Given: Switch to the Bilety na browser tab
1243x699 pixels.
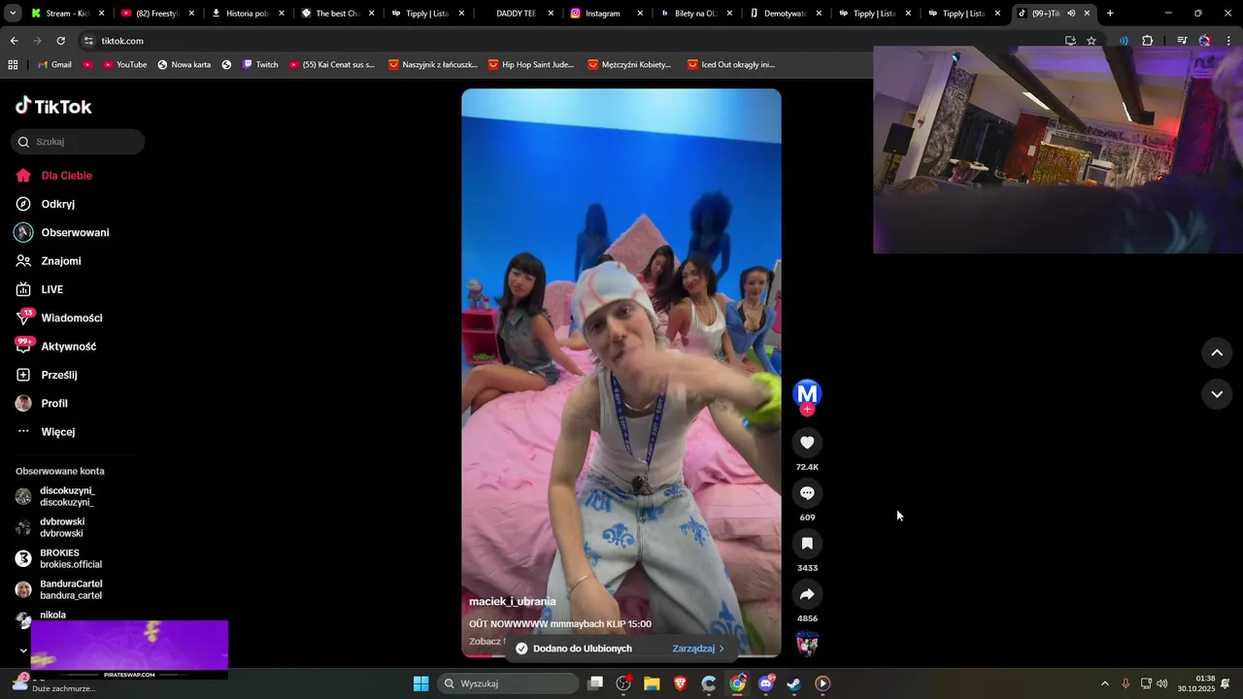Looking at the screenshot, I should coord(696,14).
